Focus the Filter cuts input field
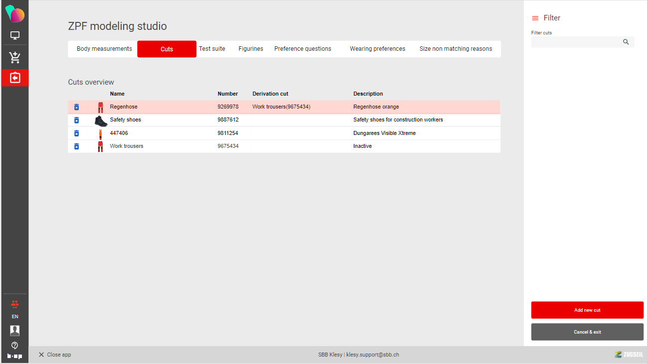The image size is (647, 364). pos(575,42)
